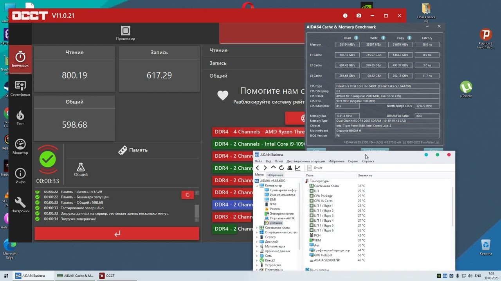Click the graph icon in AIDA64 toolbar
501x281 pixels.
click(298, 168)
